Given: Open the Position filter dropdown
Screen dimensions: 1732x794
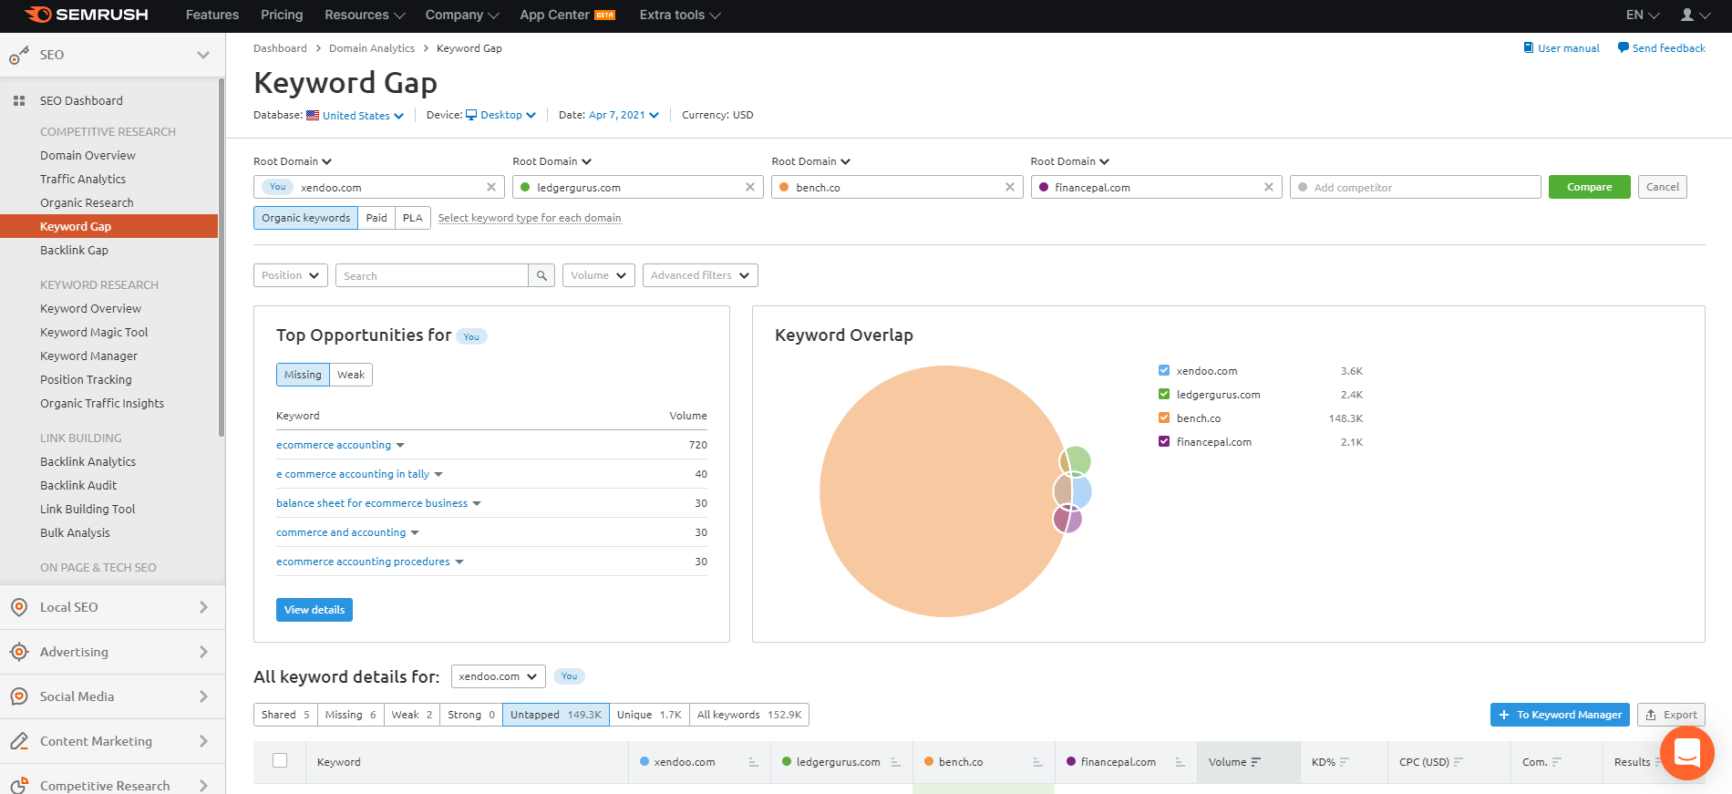Looking at the screenshot, I should [x=290, y=275].
